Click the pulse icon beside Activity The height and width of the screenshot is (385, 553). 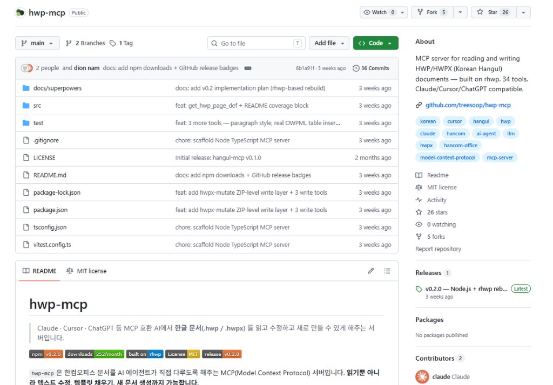(x=419, y=200)
